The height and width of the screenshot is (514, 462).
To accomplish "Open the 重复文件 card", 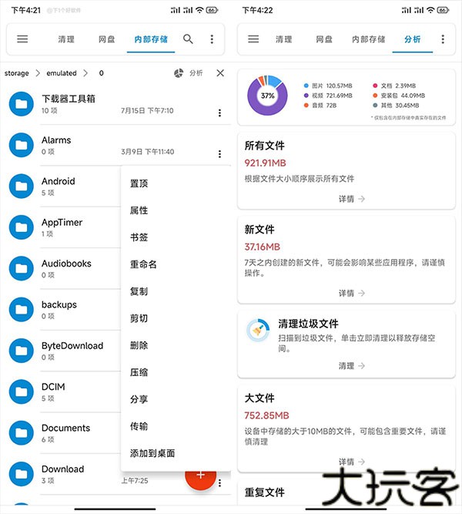I will (x=264, y=492).
